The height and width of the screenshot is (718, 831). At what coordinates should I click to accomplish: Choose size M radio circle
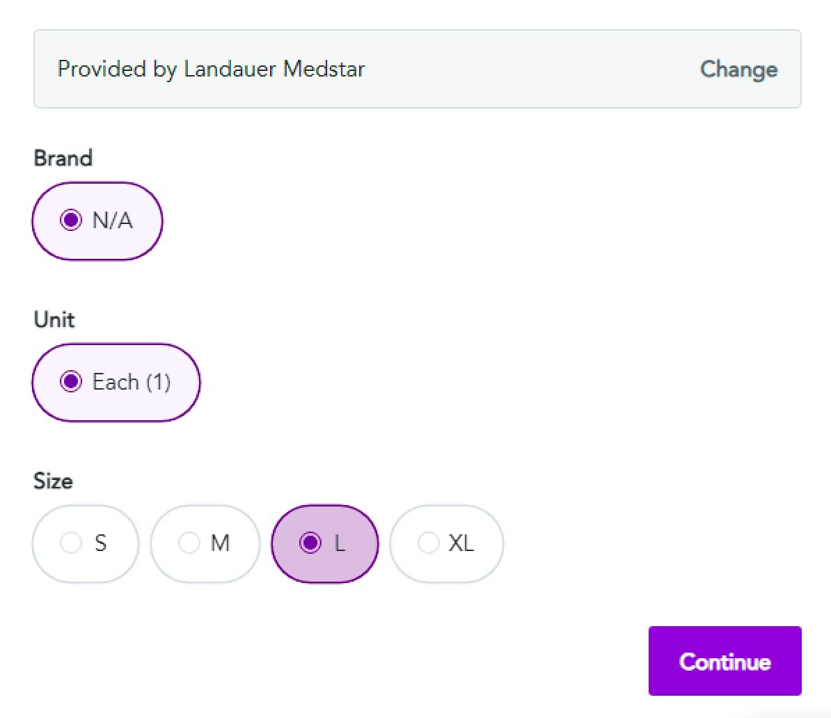click(x=189, y=543)
